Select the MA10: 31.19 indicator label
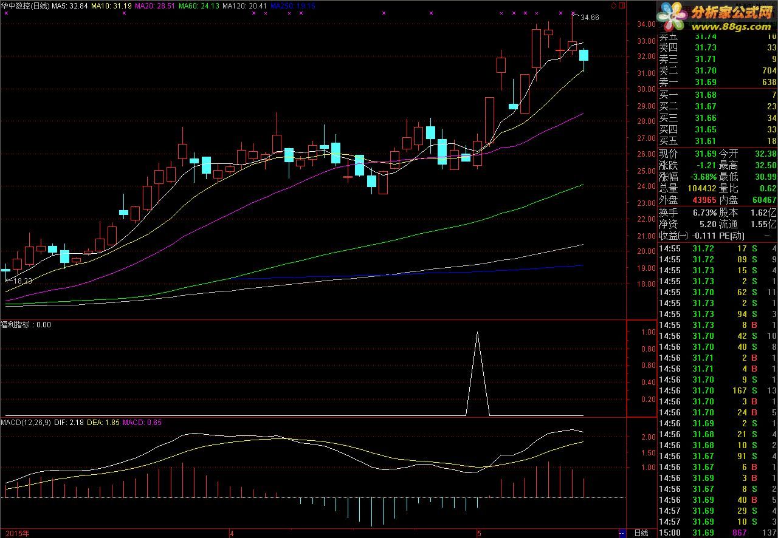Image resolution: width=778 pixels, height=538 pixels. point(111,5)
